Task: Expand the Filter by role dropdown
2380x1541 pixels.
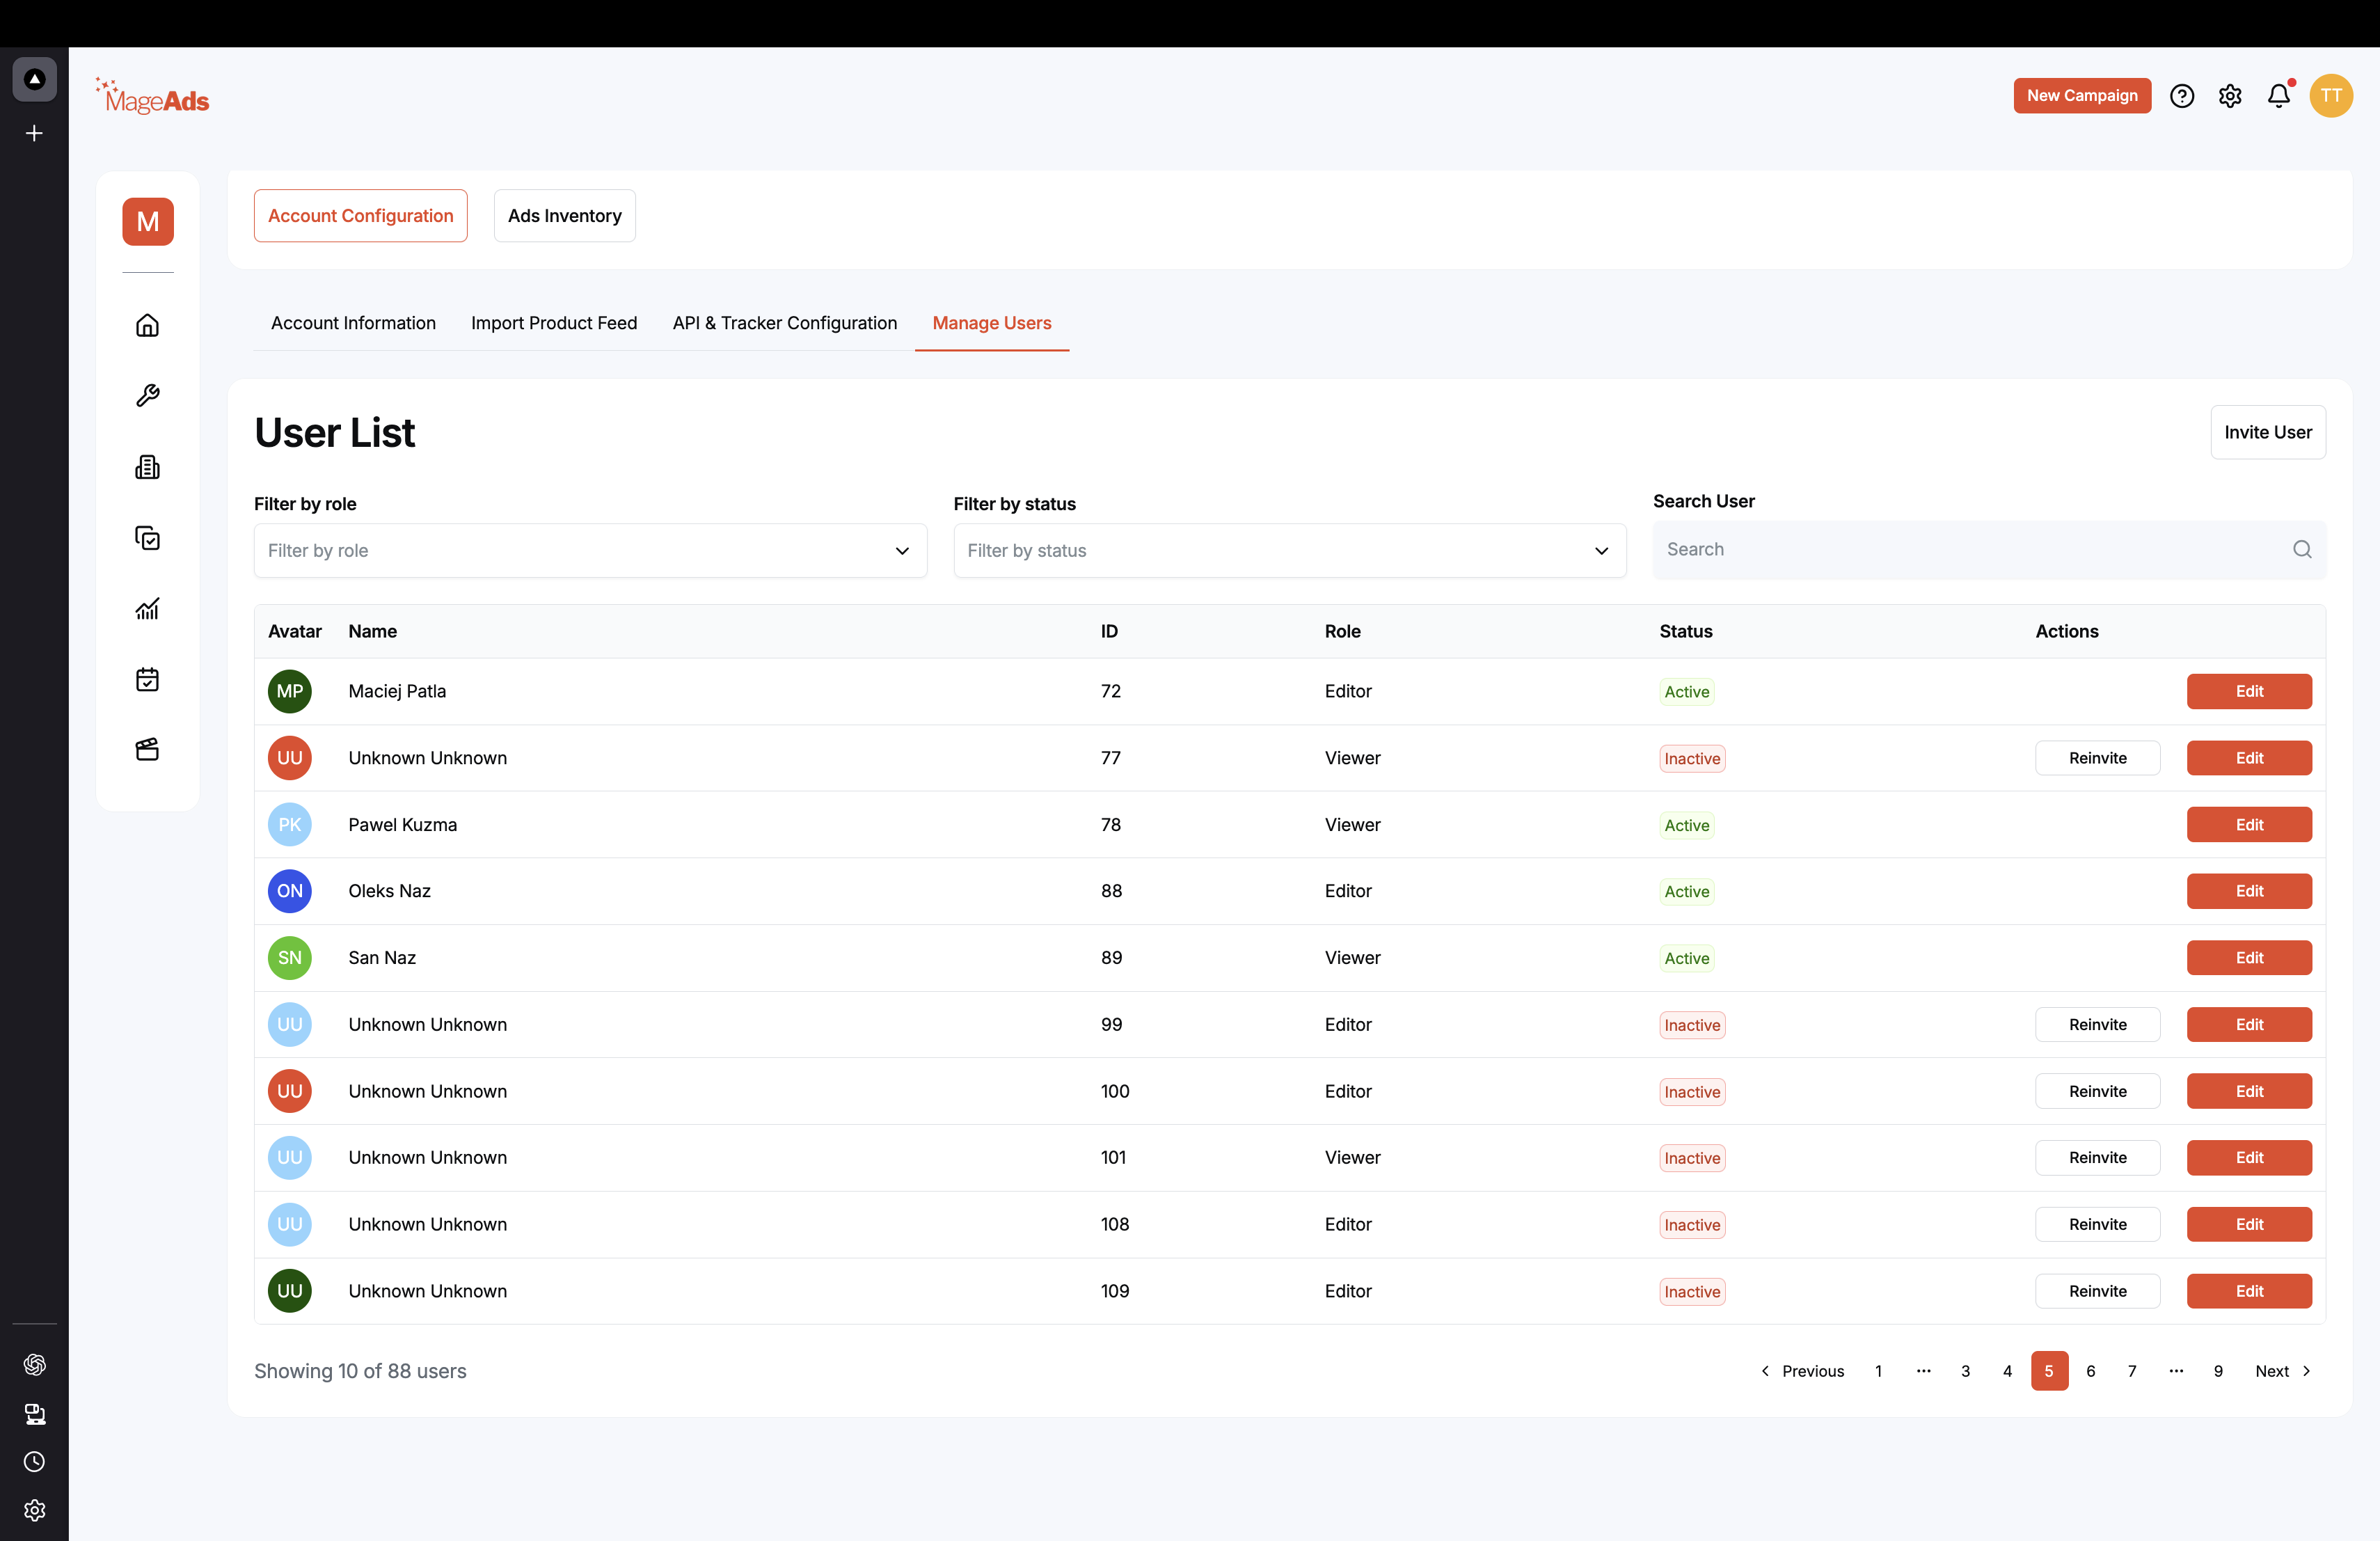Action: 590,551
